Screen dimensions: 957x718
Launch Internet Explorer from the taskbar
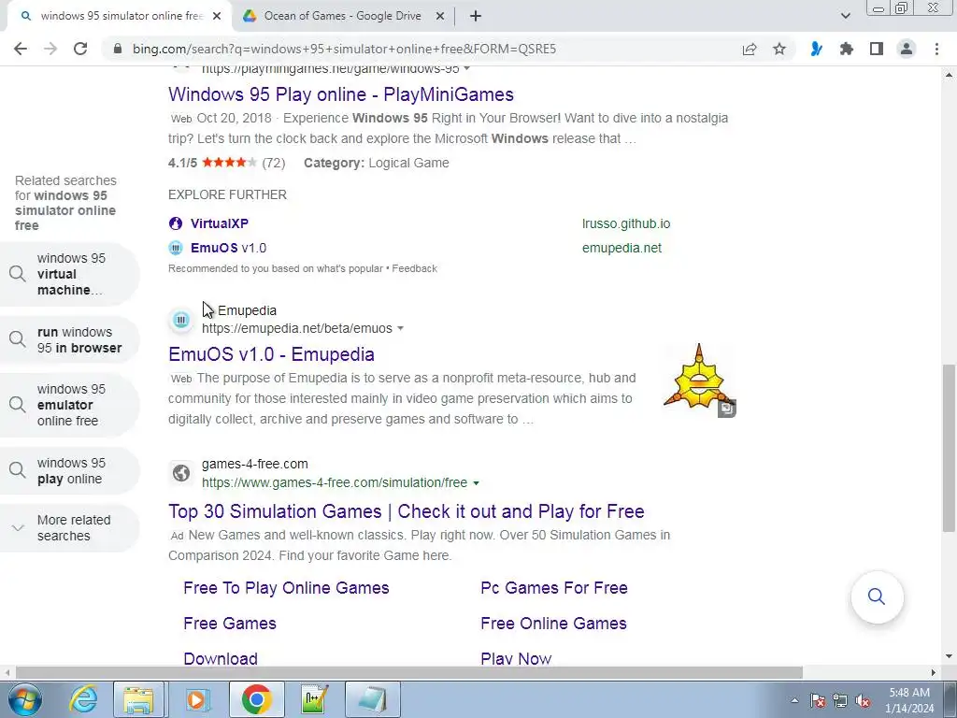click(83, 699)
